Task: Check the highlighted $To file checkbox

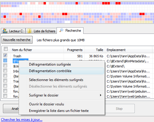Action: [5, 60]
